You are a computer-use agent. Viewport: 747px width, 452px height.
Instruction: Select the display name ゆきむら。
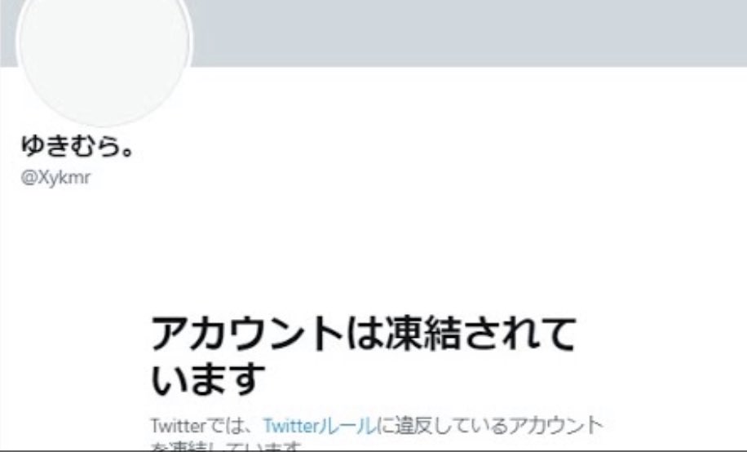77,145
